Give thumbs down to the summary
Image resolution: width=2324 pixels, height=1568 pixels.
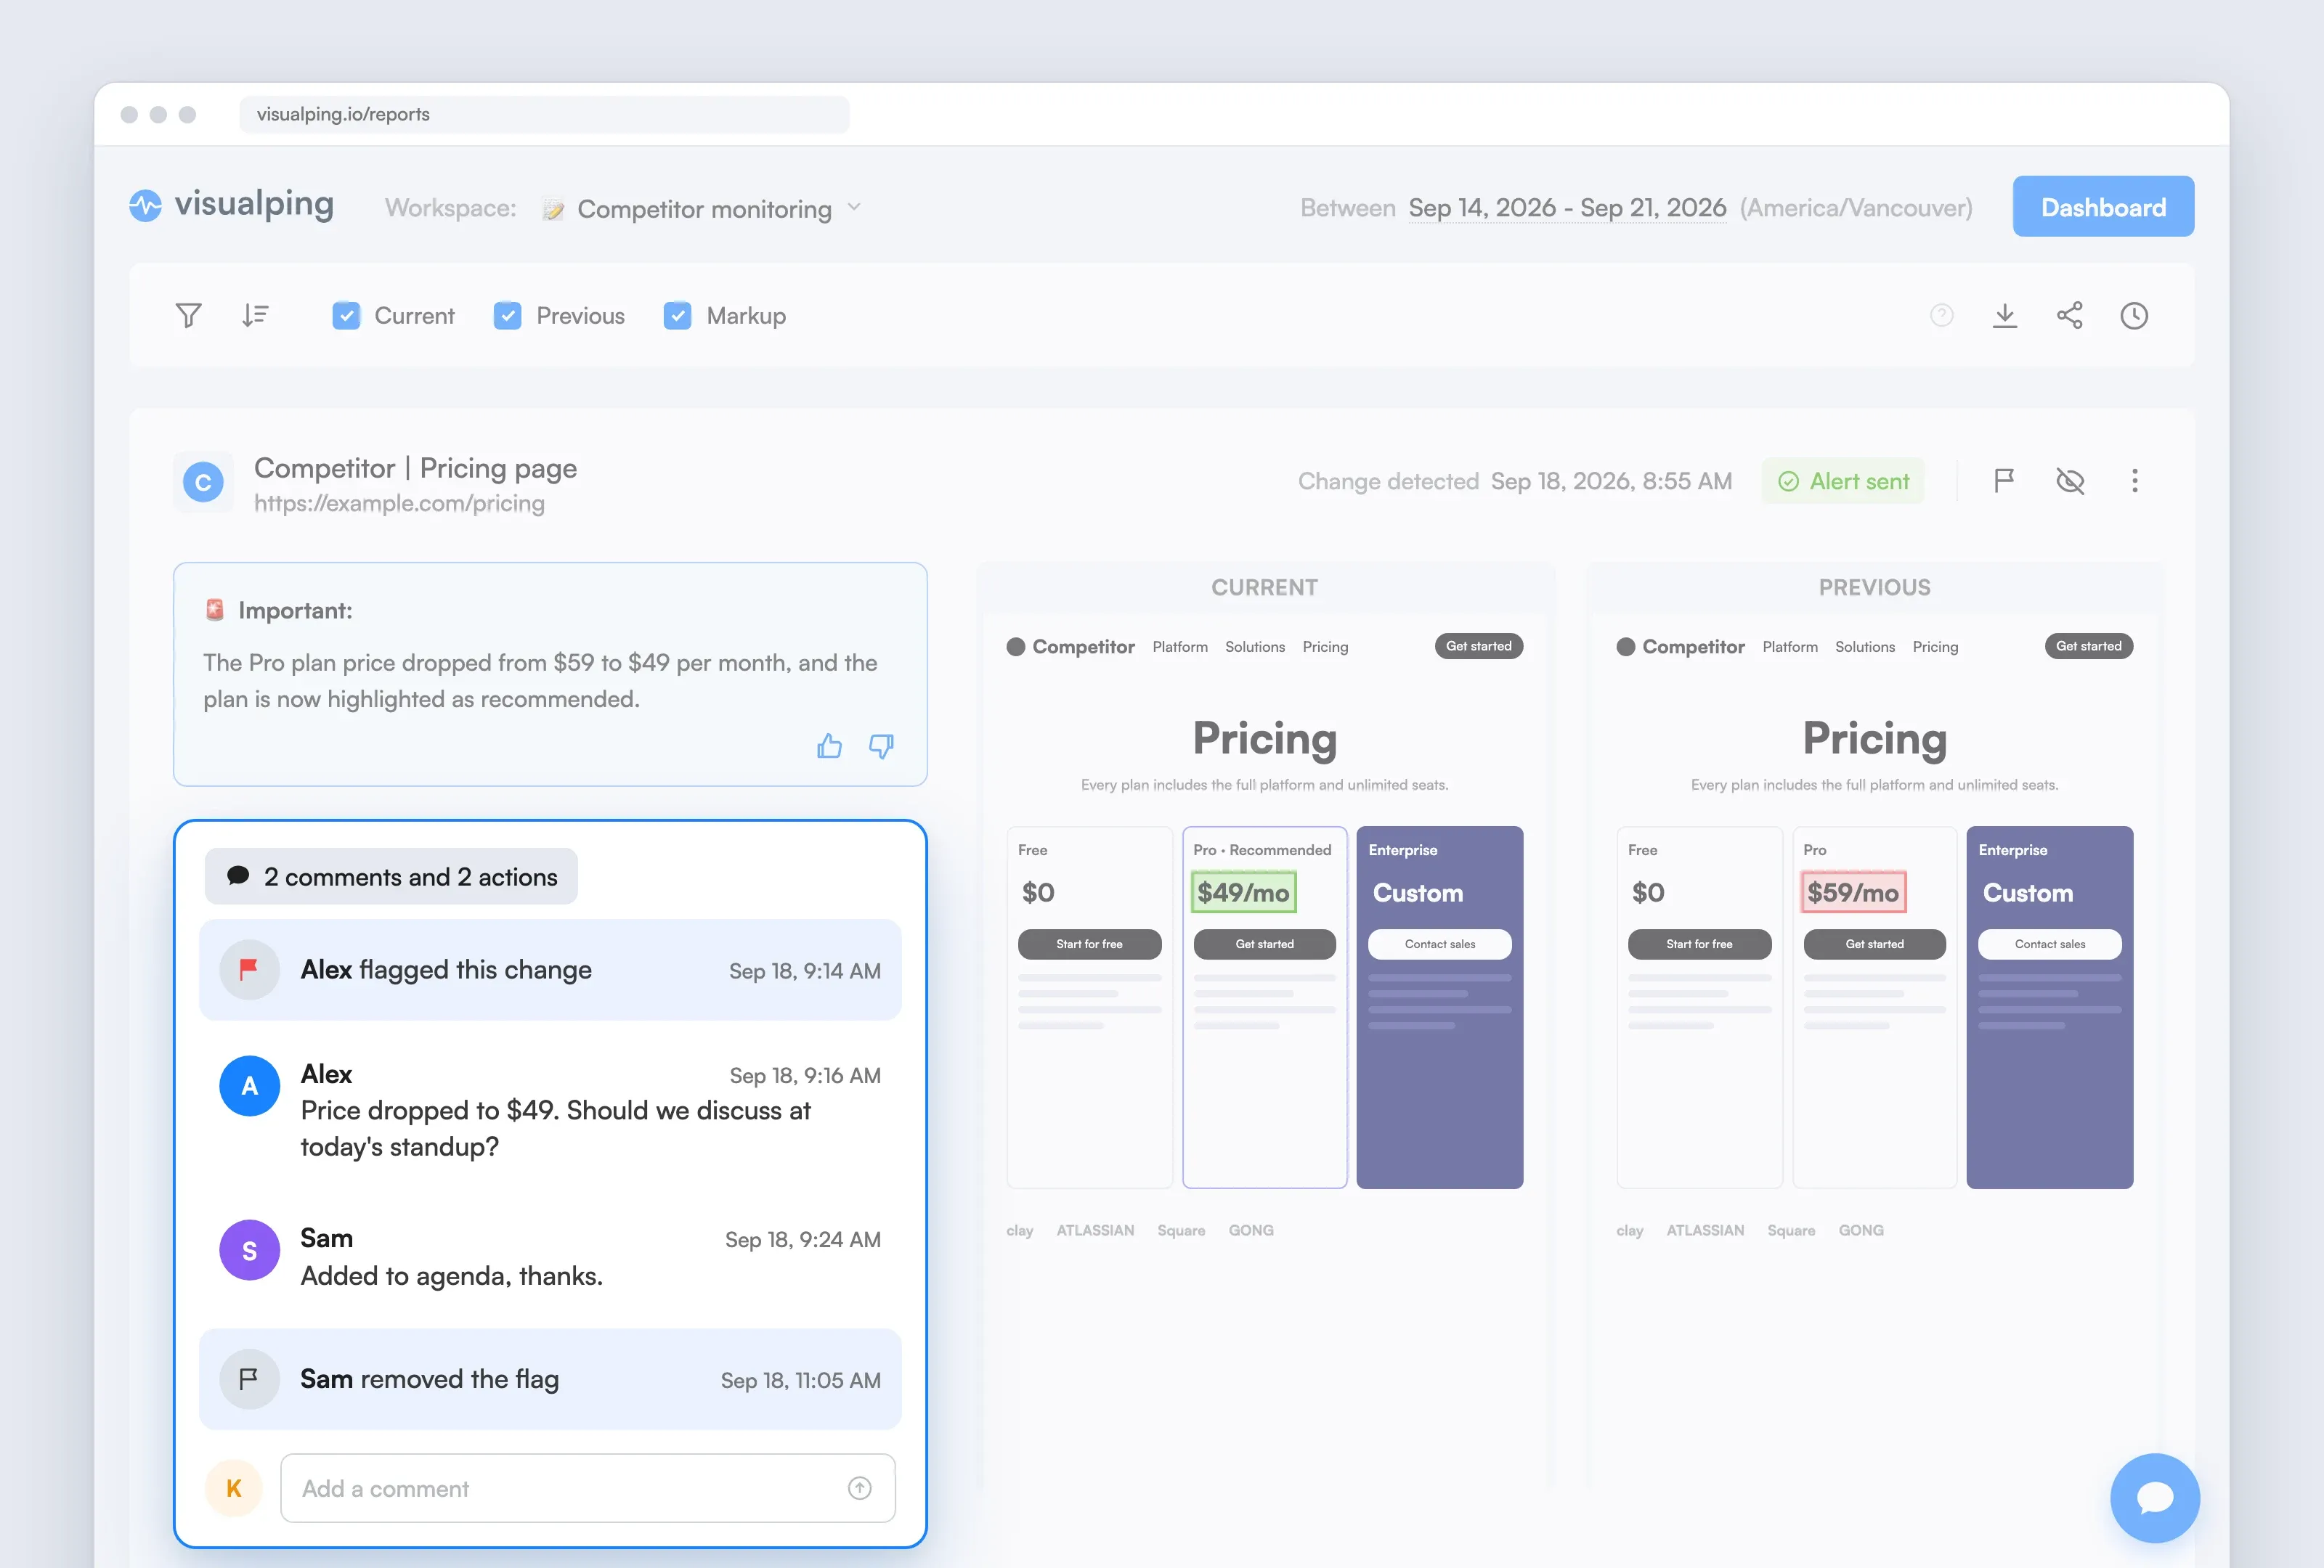881,746
